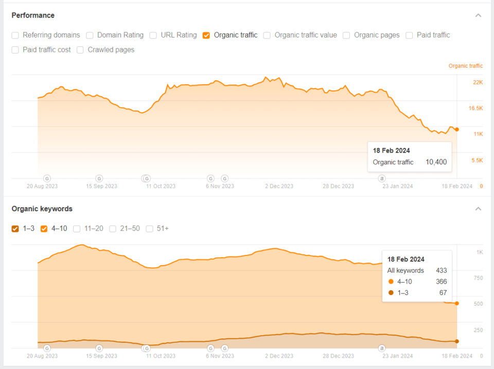This screenshot has height=369, width=494.
Task: Click the 250 axis label in keywords chart
Action: (x=478, y=330)
